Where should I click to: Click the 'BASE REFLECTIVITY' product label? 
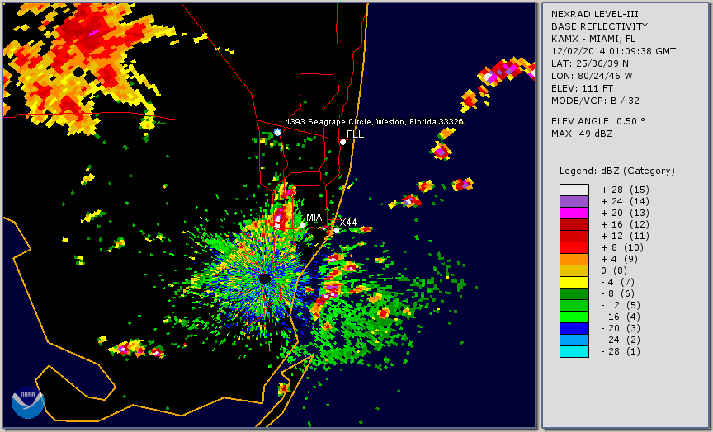pyautogui.click(x=599, y=26)
